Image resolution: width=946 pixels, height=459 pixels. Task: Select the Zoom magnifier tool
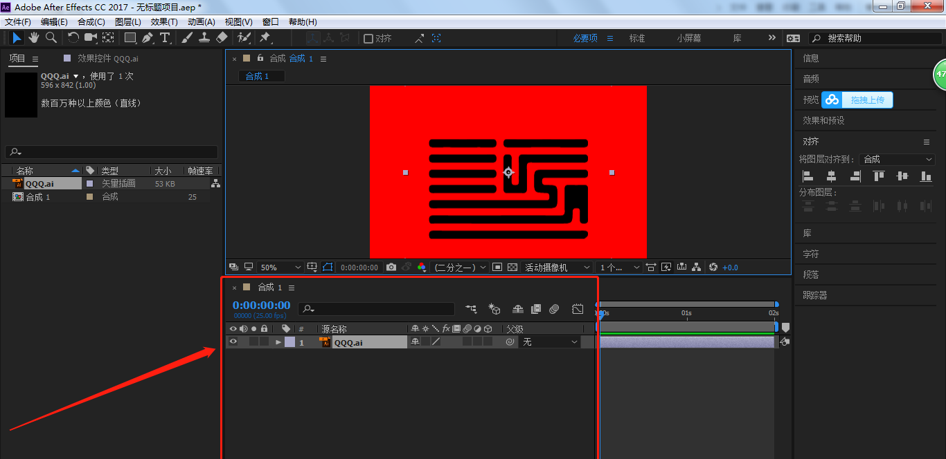pos(51,38)
